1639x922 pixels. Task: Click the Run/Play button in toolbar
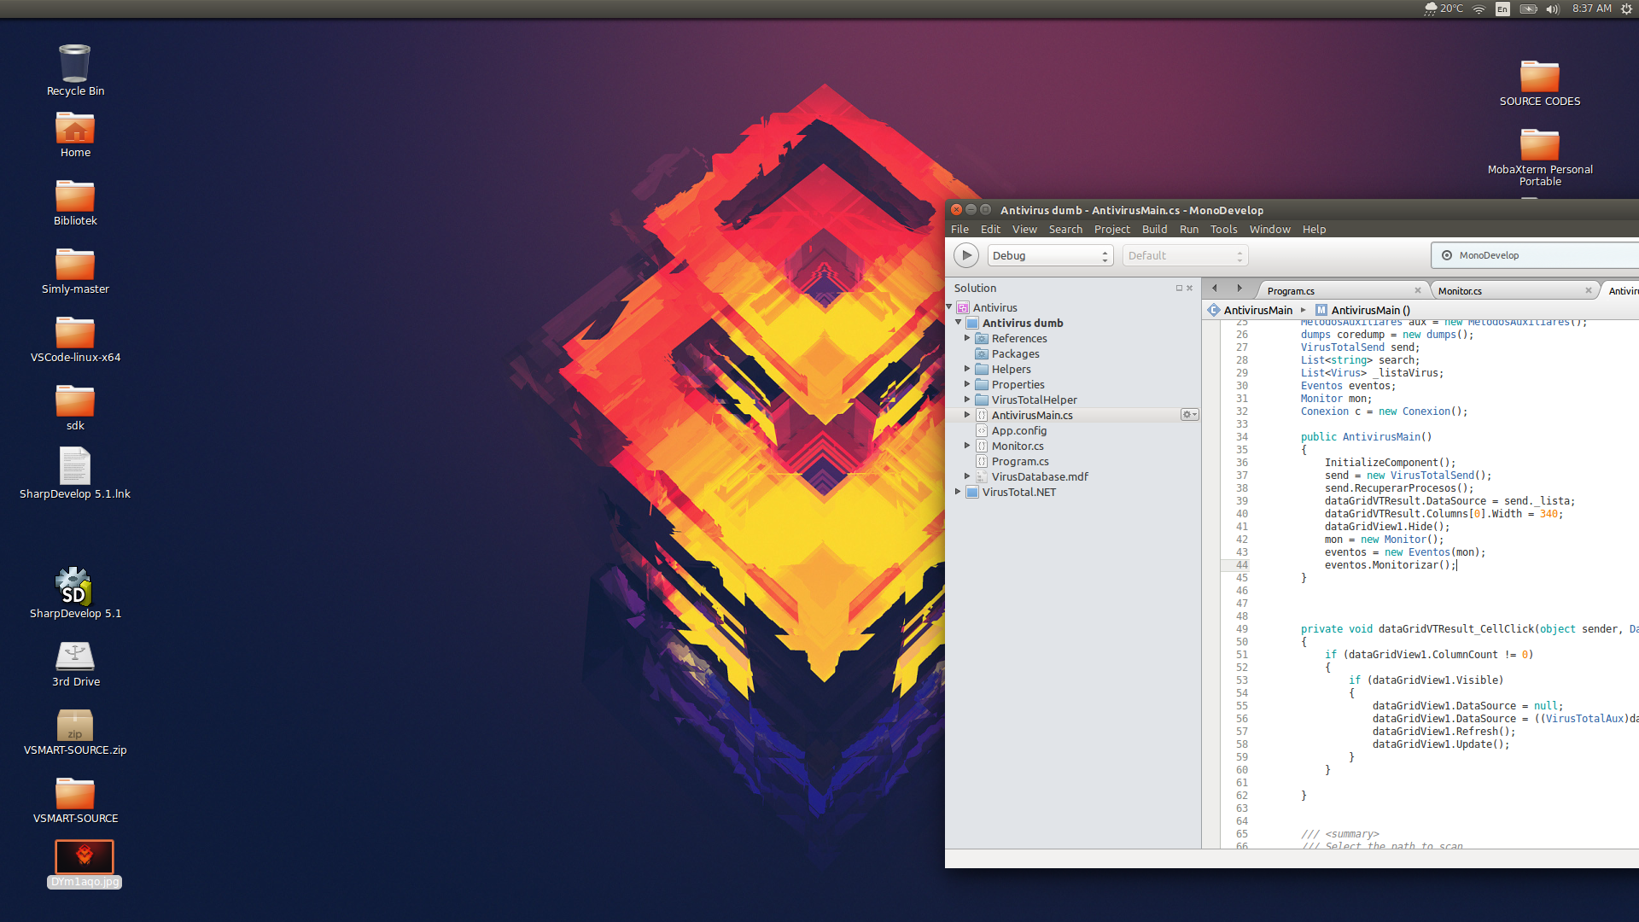(965, 255)
